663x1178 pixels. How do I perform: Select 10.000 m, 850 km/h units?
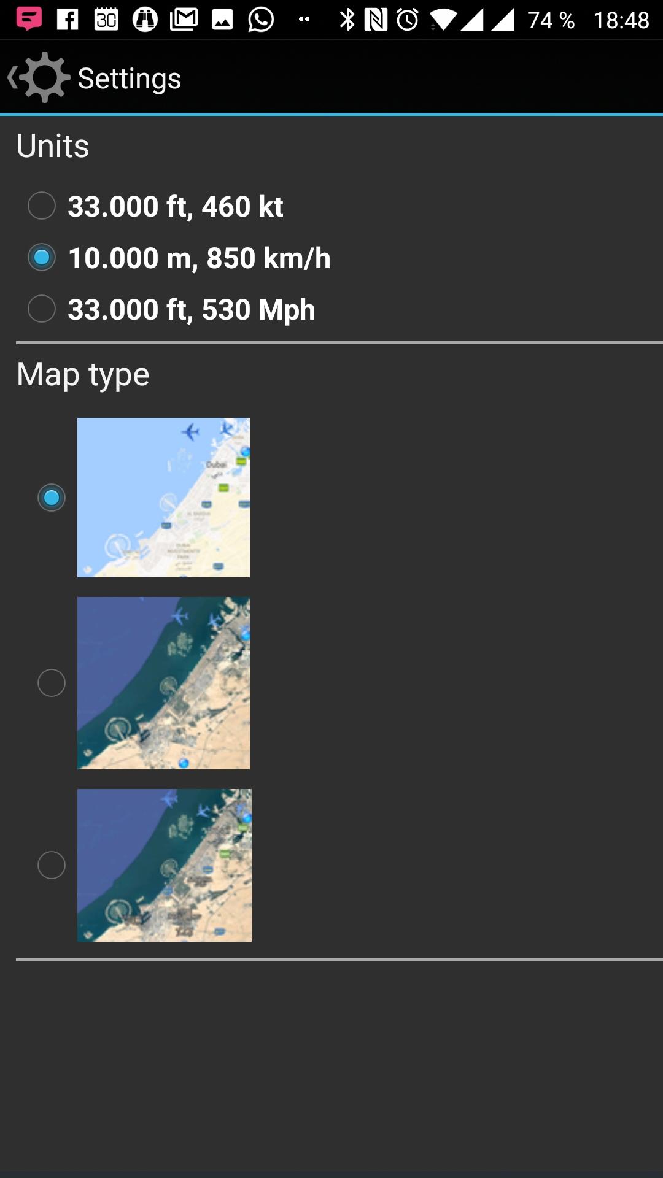(x=179, y=258)
